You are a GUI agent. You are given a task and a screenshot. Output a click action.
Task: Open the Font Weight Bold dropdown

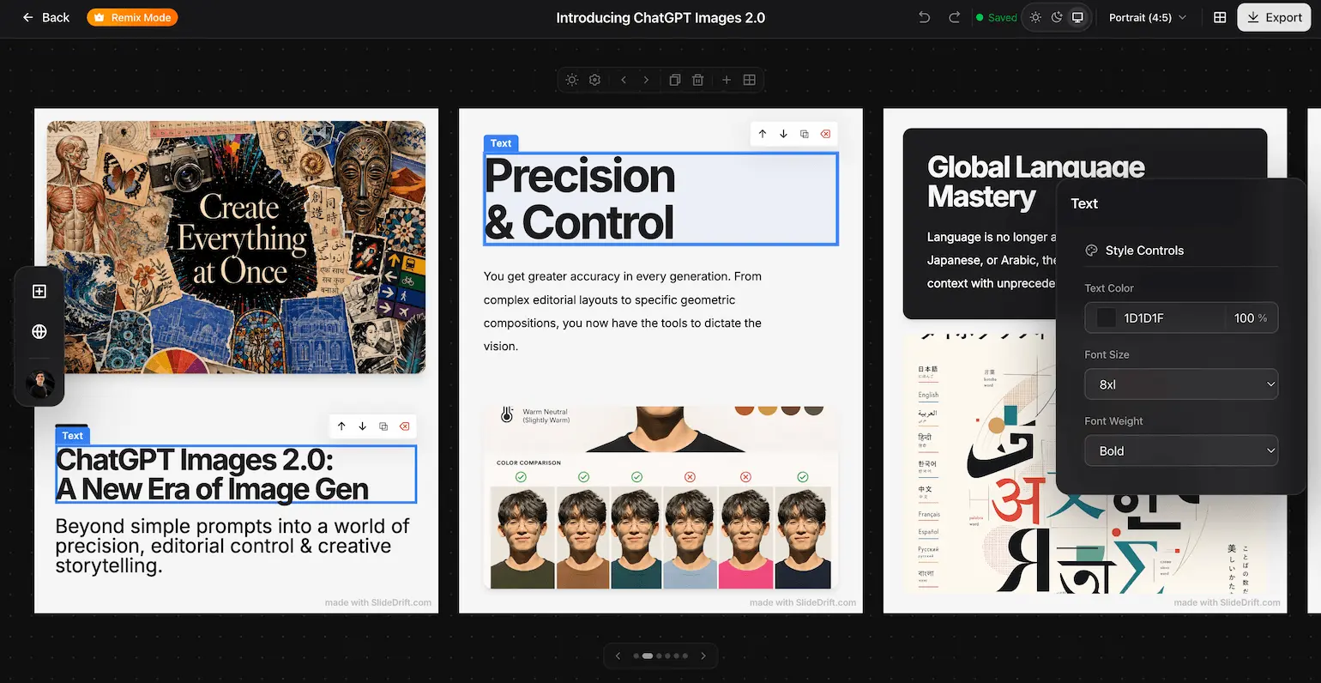coord(1181,450)
